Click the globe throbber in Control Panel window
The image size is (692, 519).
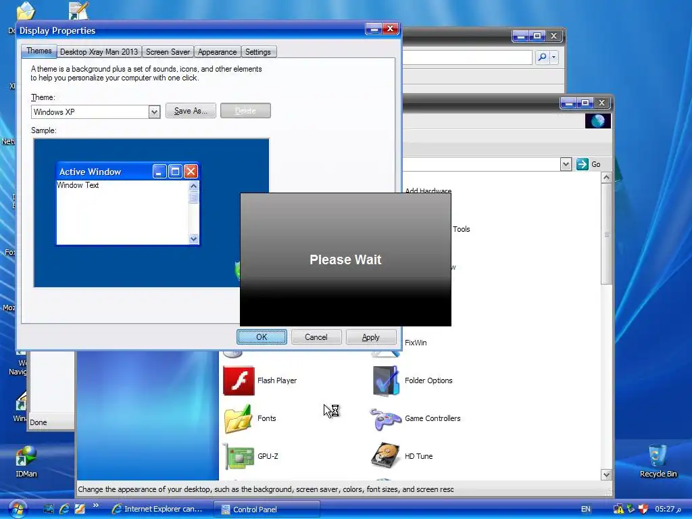tap(597, 121)
